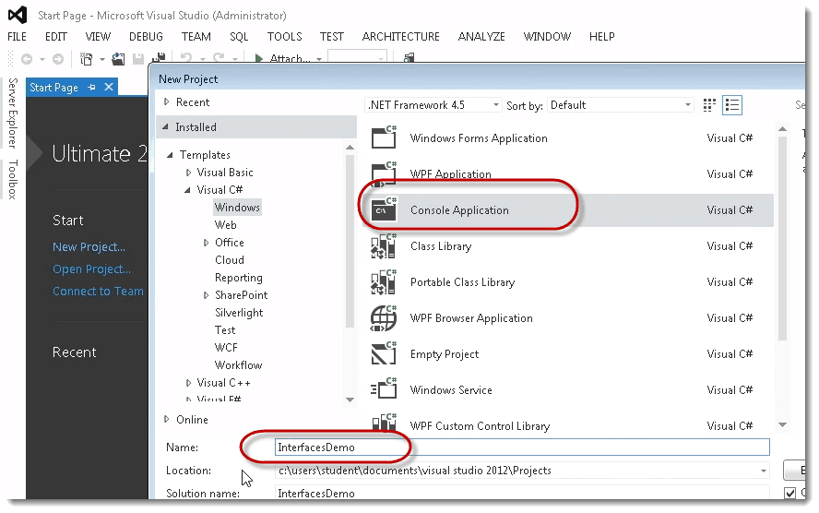This screenshot has height=513, width=819.
Task: Select the Workflow category
Action: click(x=238, y=365)
